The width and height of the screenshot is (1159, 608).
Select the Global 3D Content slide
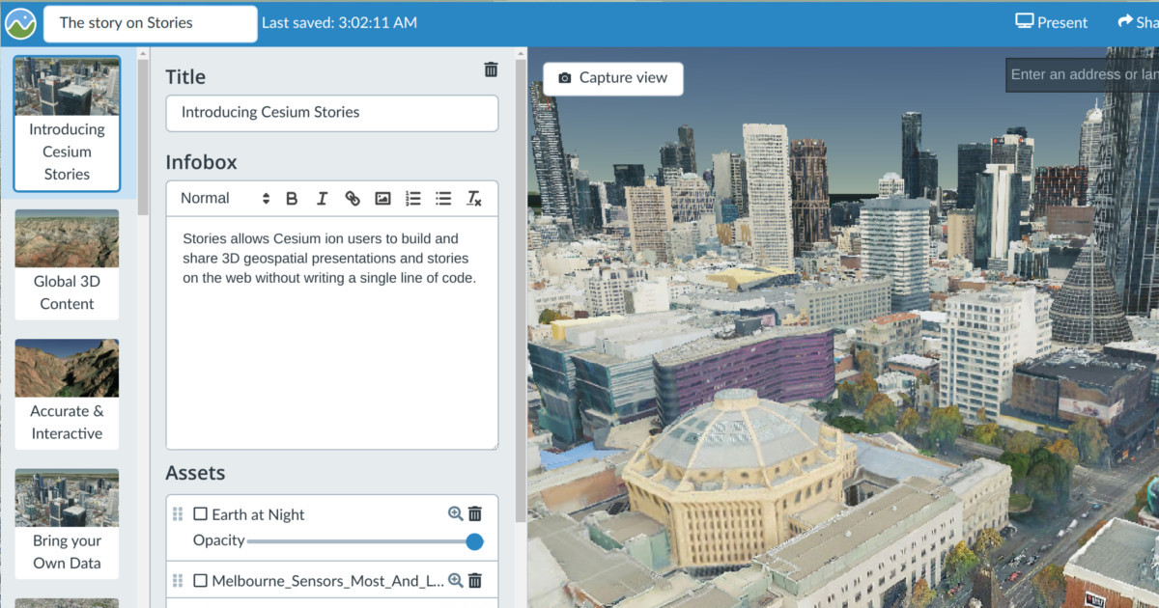click(x=67, y=264)
